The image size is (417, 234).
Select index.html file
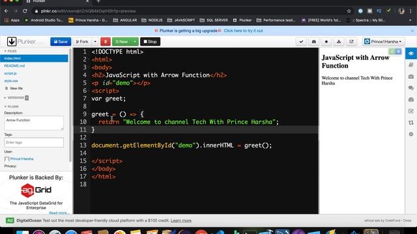point(34,58)
